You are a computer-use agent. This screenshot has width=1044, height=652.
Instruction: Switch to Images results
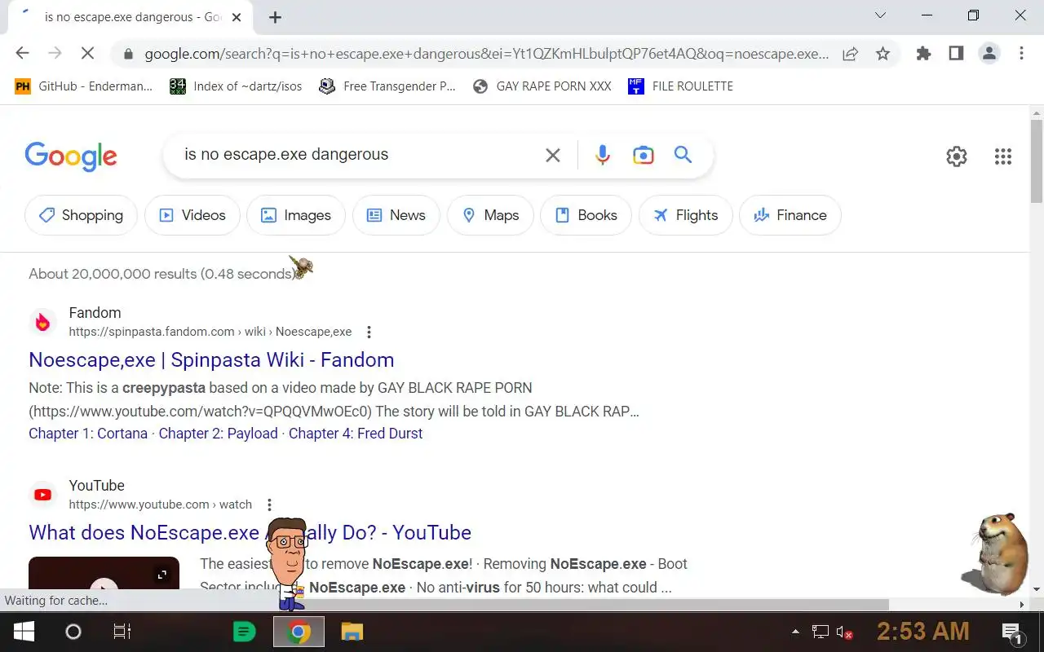tap(296, 215)
